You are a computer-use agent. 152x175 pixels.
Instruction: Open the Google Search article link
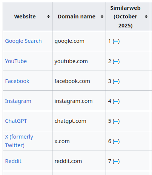[x=23, y=41]
